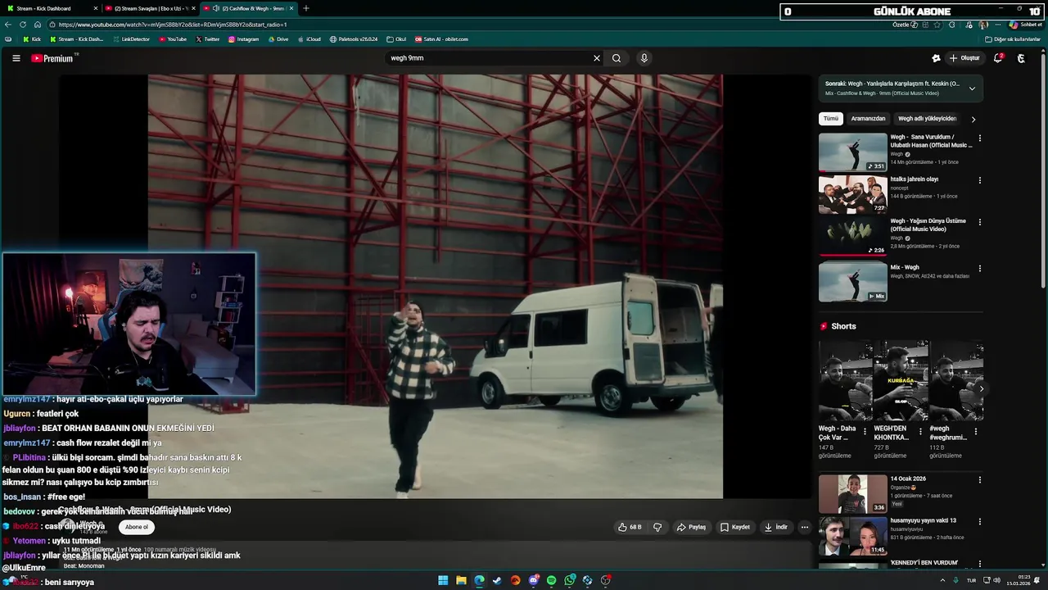The height and width of the screenshot is (590, 1048).
Task: Click the Oluştur create button
Action: (964, 58)
